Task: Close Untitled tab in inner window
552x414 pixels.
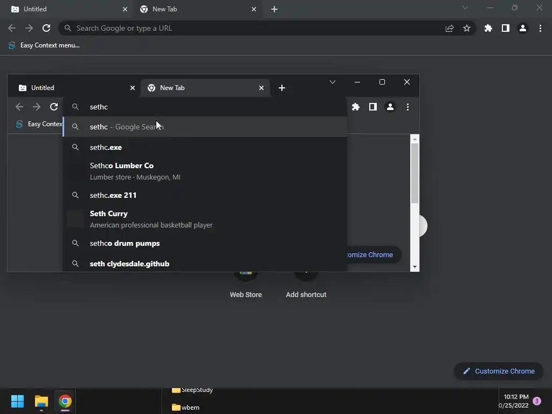Action: 133,88
